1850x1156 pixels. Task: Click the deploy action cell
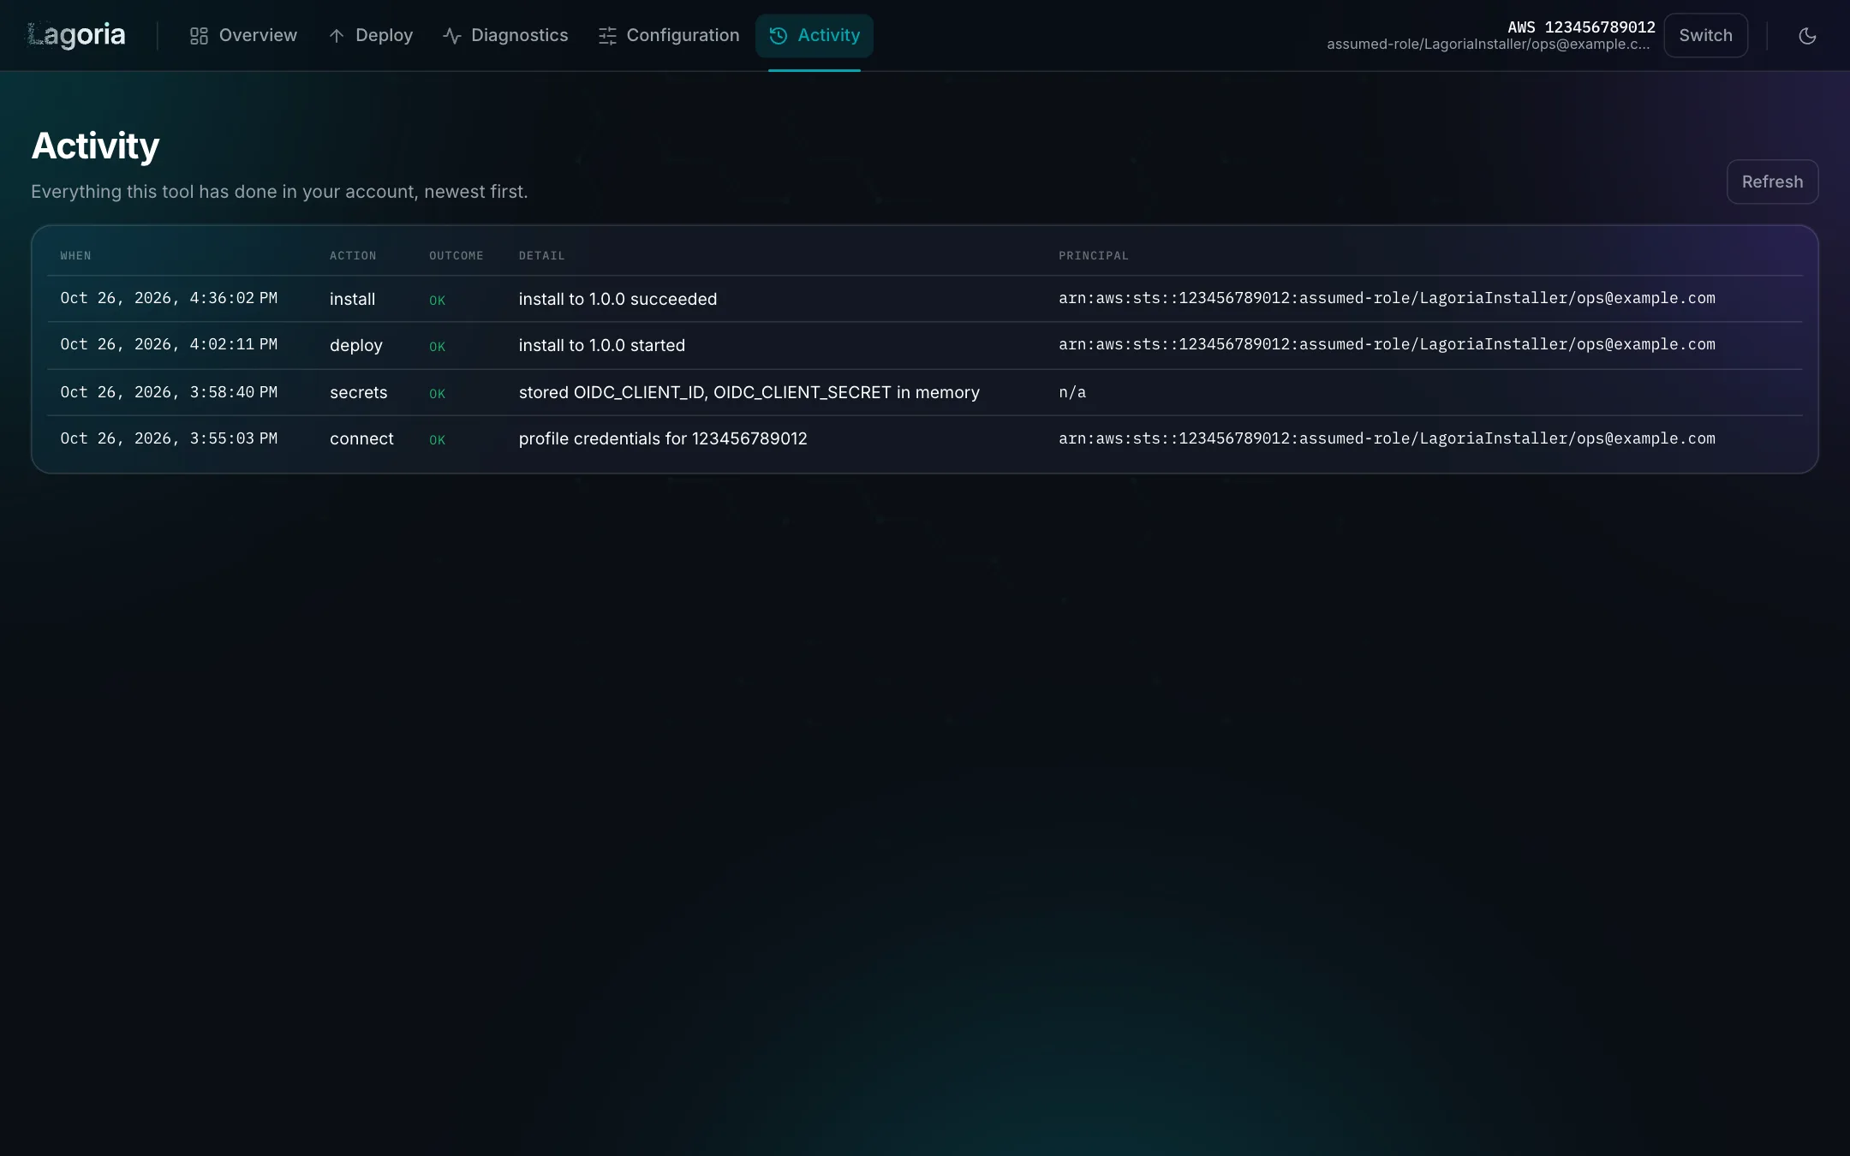click(356, 345)
